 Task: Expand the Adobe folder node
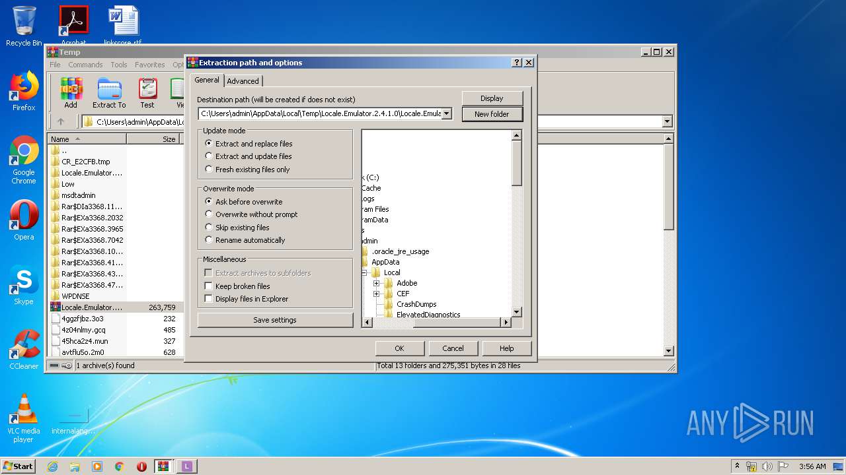376,283
